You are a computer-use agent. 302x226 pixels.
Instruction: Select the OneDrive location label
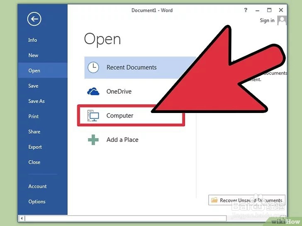tap(119, 91)
